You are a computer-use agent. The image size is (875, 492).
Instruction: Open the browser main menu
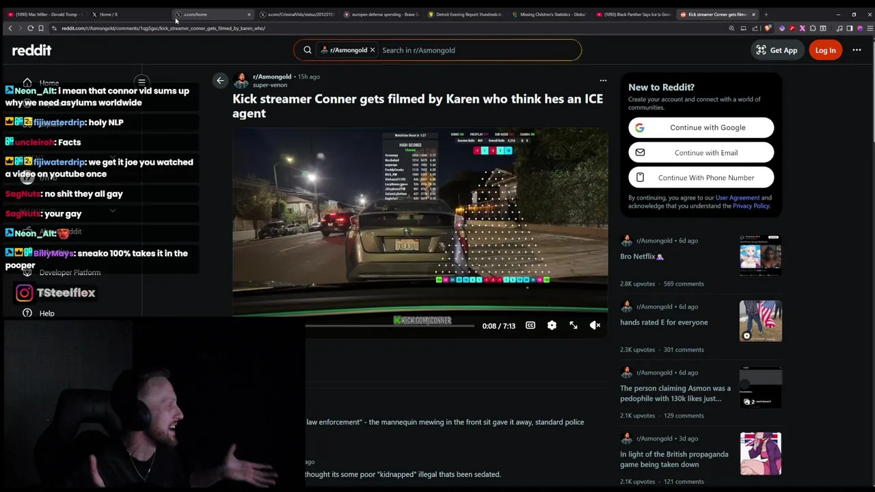pyautogui.click(x=870, y=28)
